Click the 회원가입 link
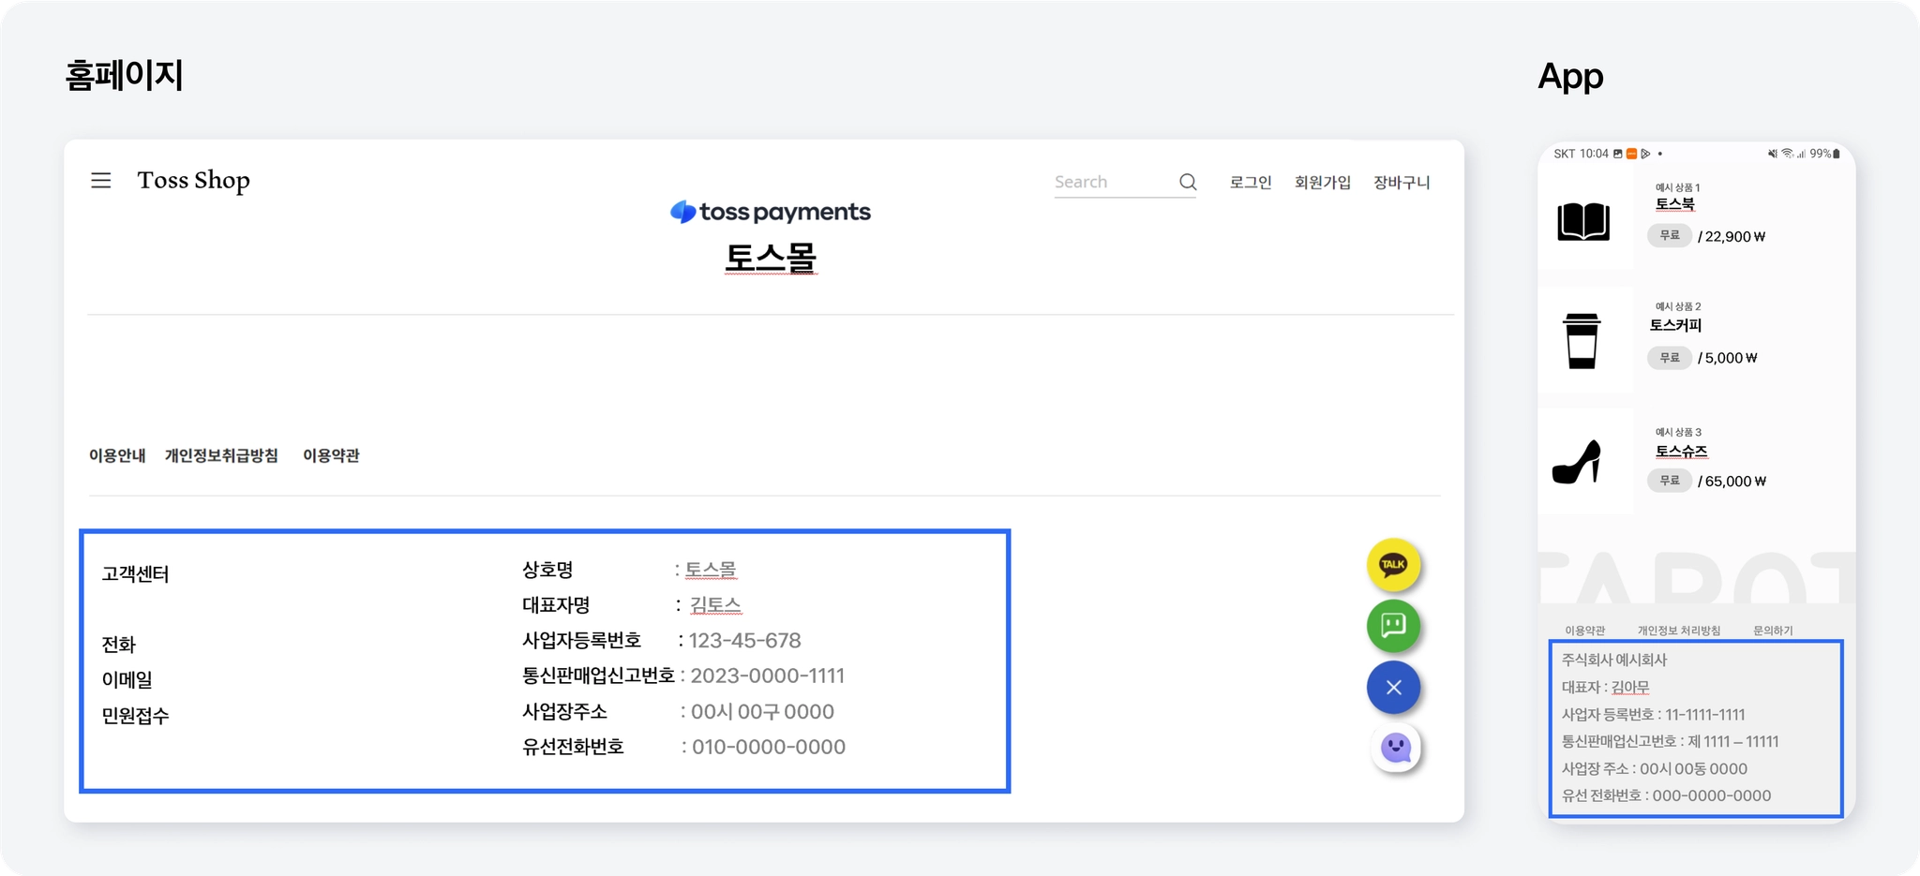 point(1323,183)
